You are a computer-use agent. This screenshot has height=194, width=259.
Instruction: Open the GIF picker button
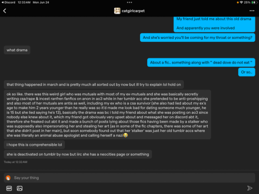[x=9, y=188]
